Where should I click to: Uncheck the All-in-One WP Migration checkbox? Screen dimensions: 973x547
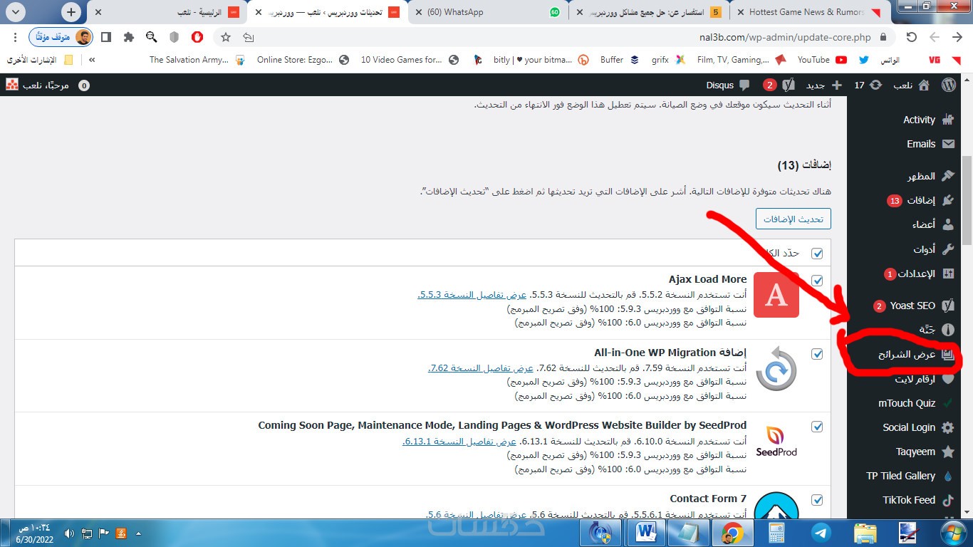[x=817, y=354]
